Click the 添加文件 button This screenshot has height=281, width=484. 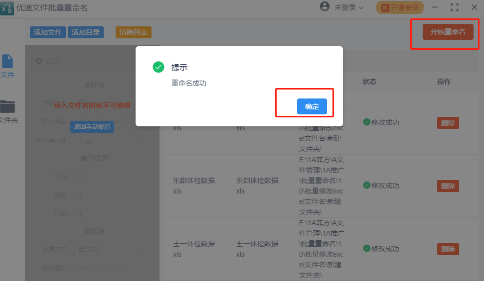click(x=48, y=32)
